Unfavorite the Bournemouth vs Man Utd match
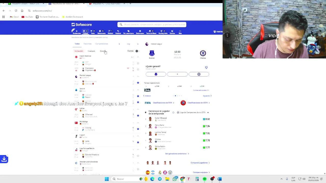 pyautogui.click(x=138, y=83)
